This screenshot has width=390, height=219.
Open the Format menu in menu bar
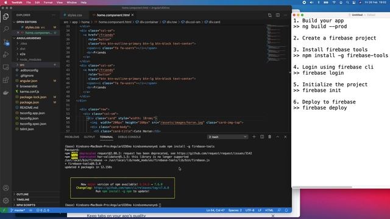[48, 2]
